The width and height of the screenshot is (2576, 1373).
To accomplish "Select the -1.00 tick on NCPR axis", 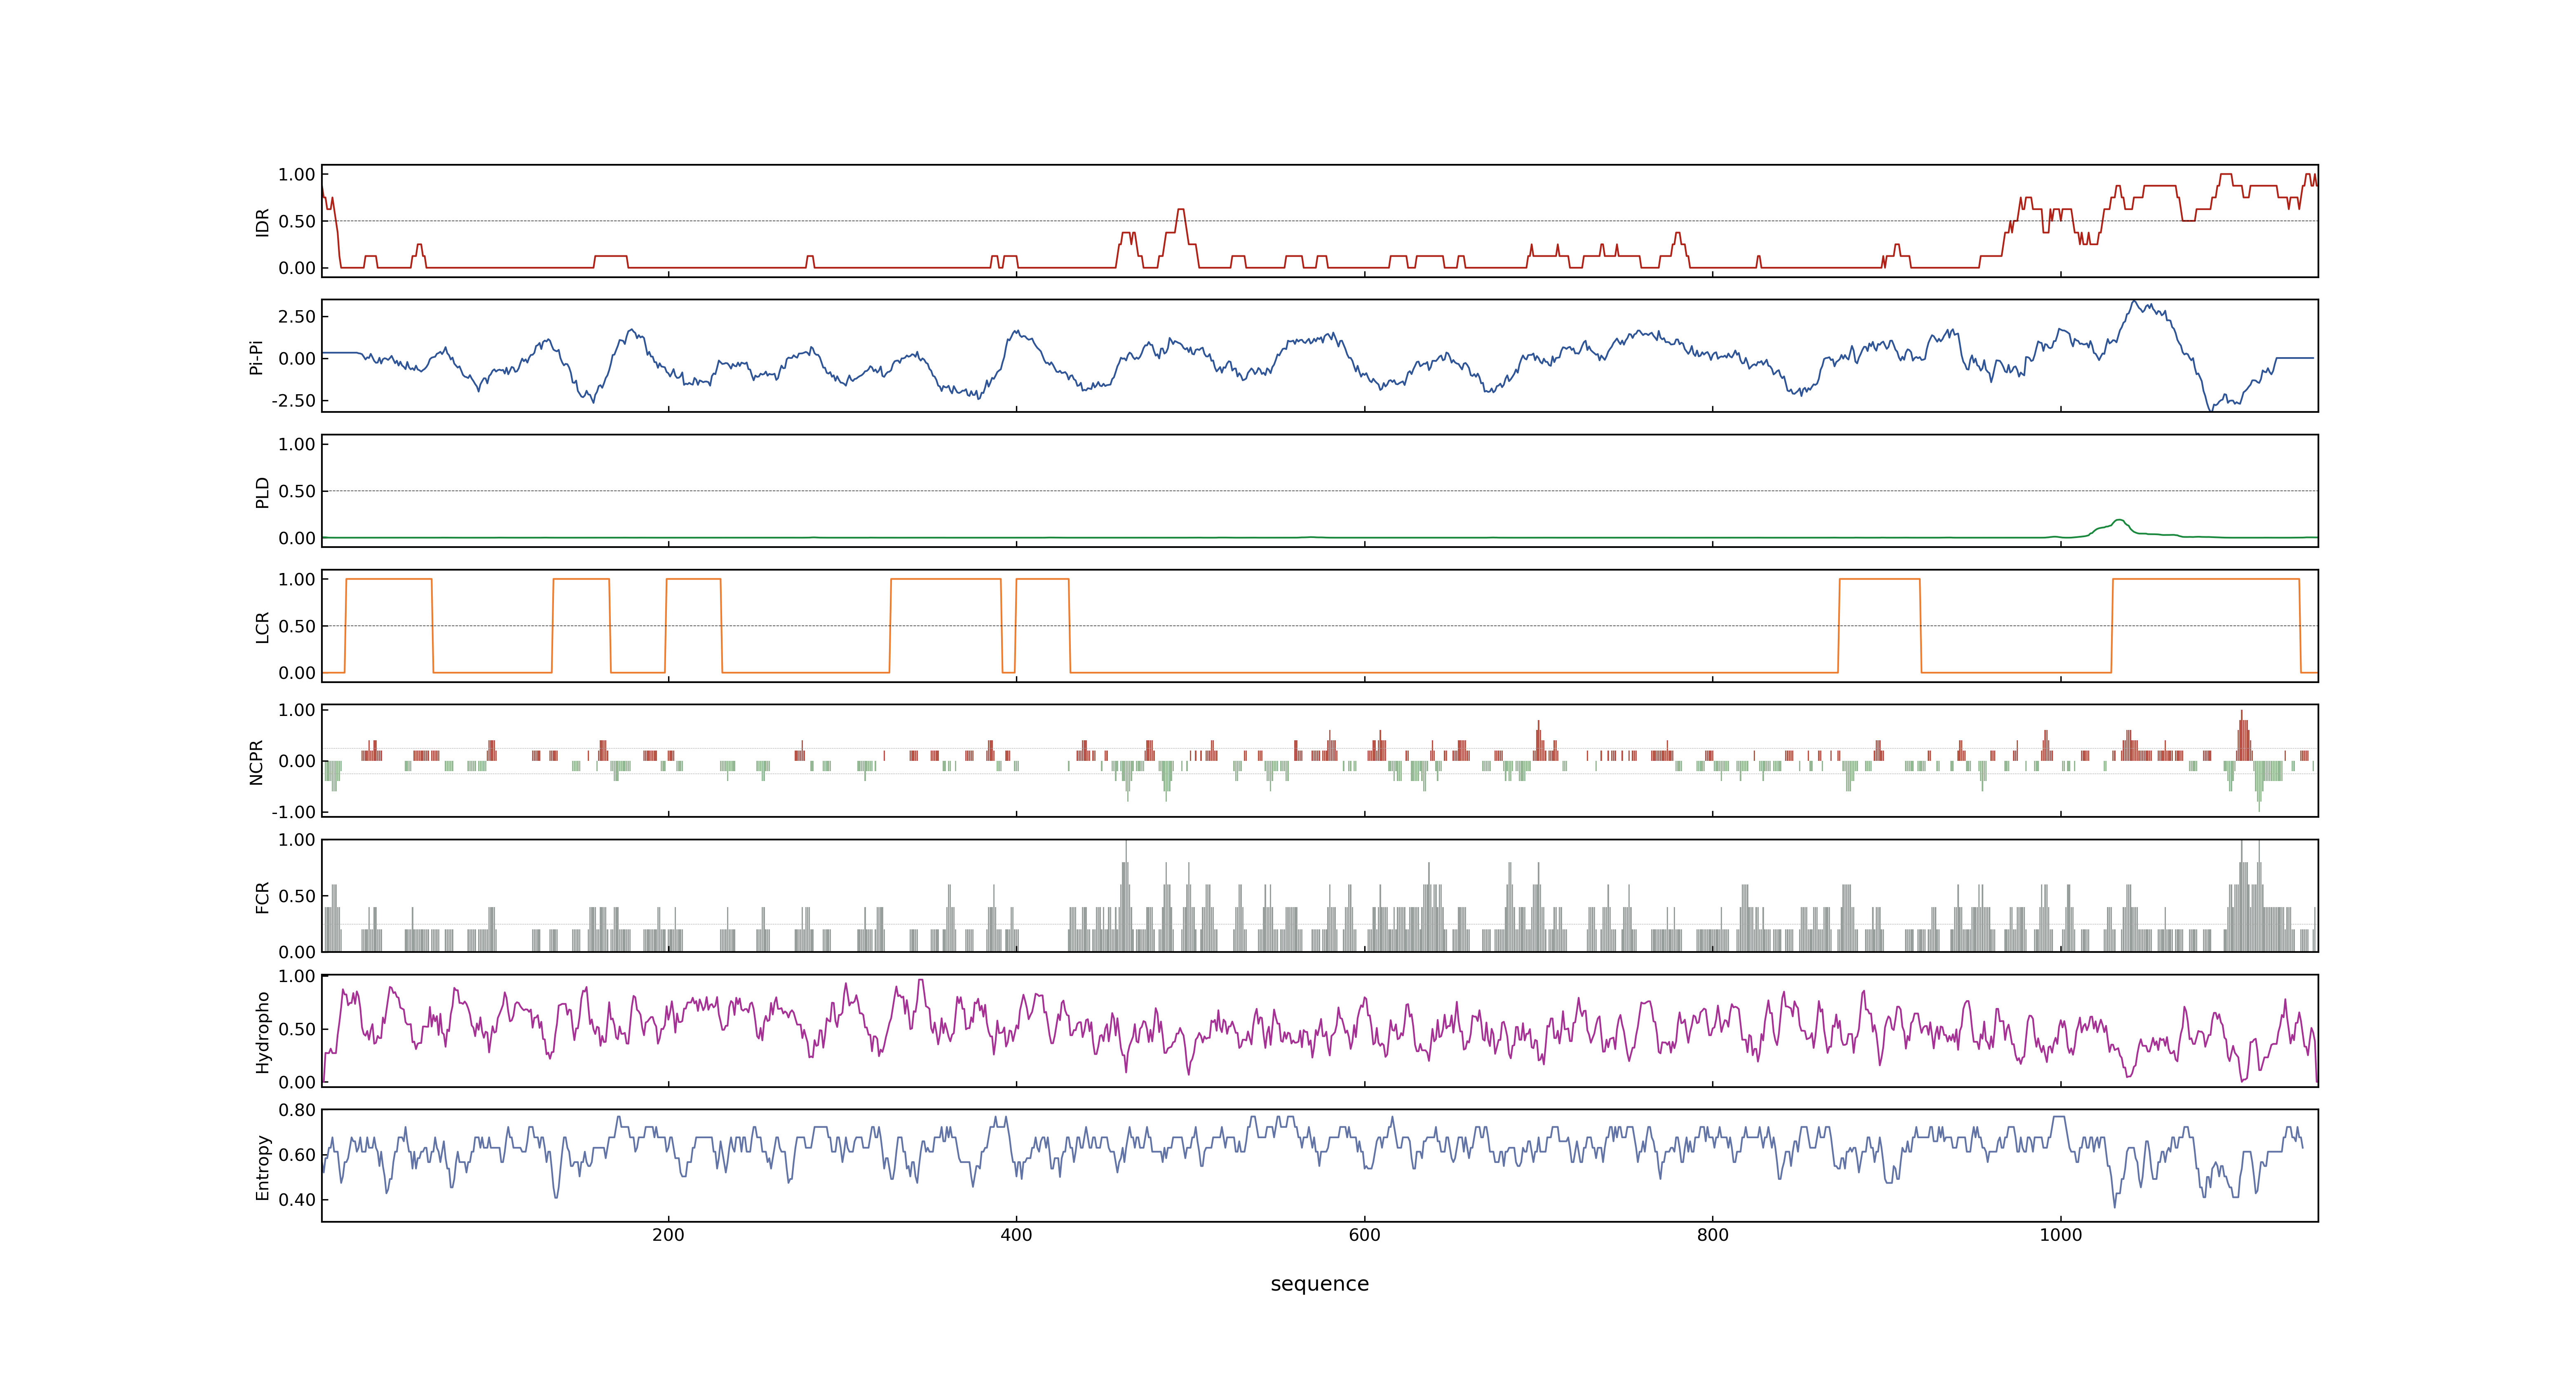I will tap(293, 812).
